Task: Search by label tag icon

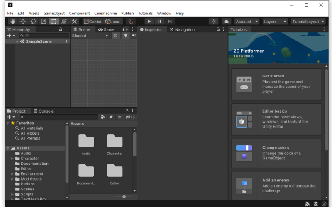Action: click(111, 117)
